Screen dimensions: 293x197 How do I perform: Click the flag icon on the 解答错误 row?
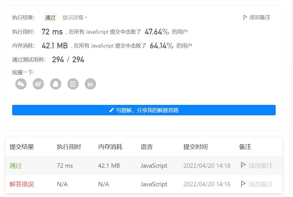(243, 184)
